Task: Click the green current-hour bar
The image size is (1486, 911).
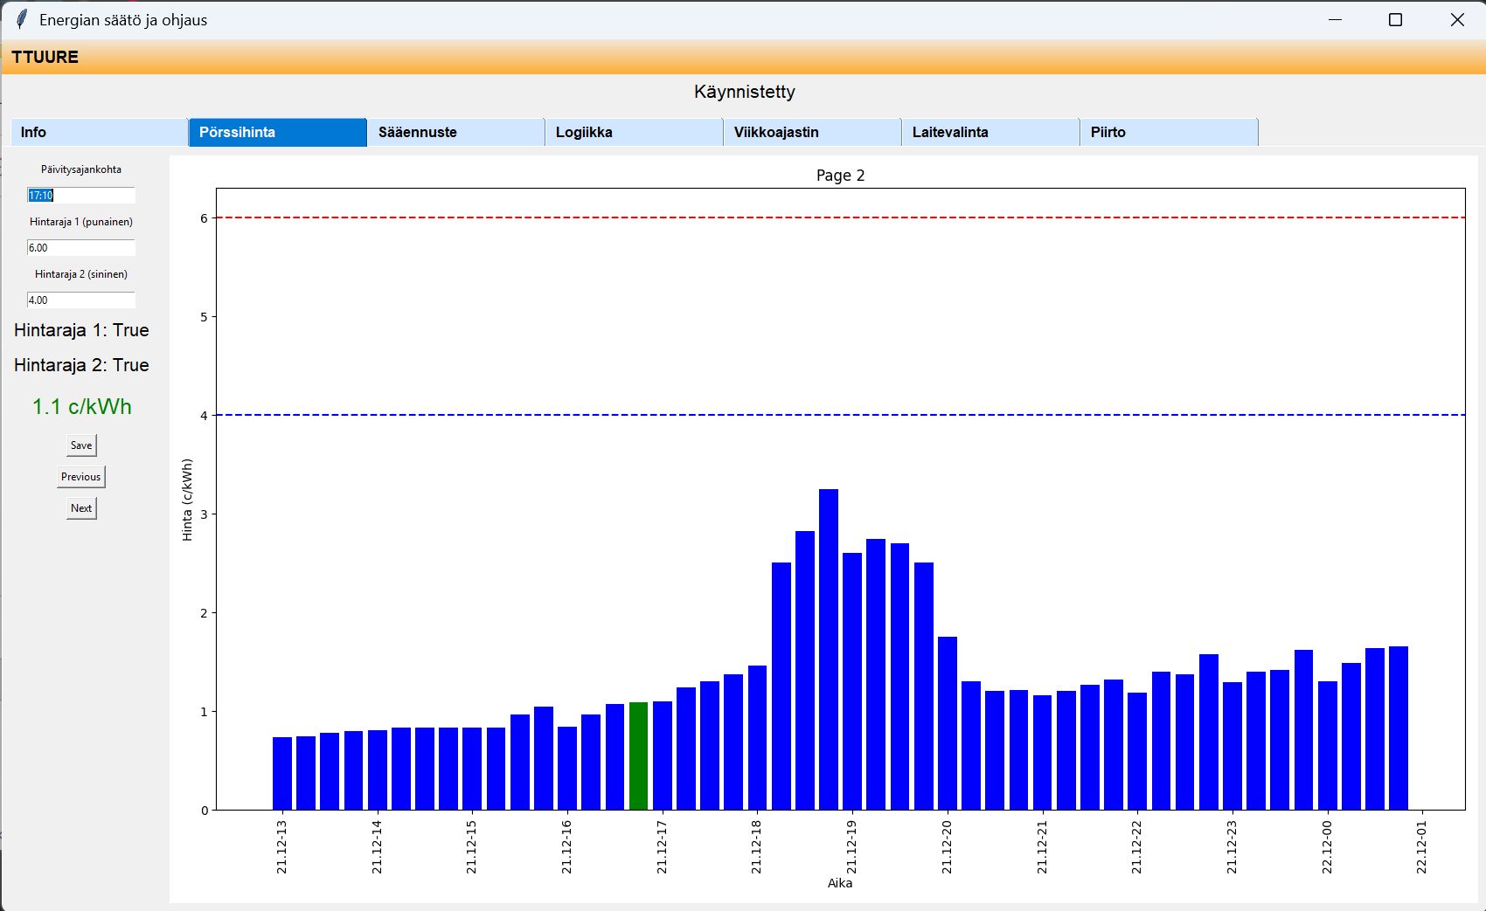Action: (x=638, y=756)
